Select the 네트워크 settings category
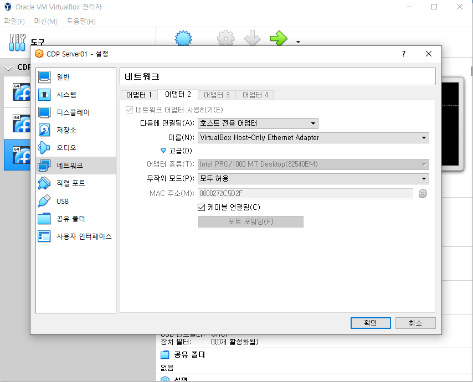 [x=76, y=165]
